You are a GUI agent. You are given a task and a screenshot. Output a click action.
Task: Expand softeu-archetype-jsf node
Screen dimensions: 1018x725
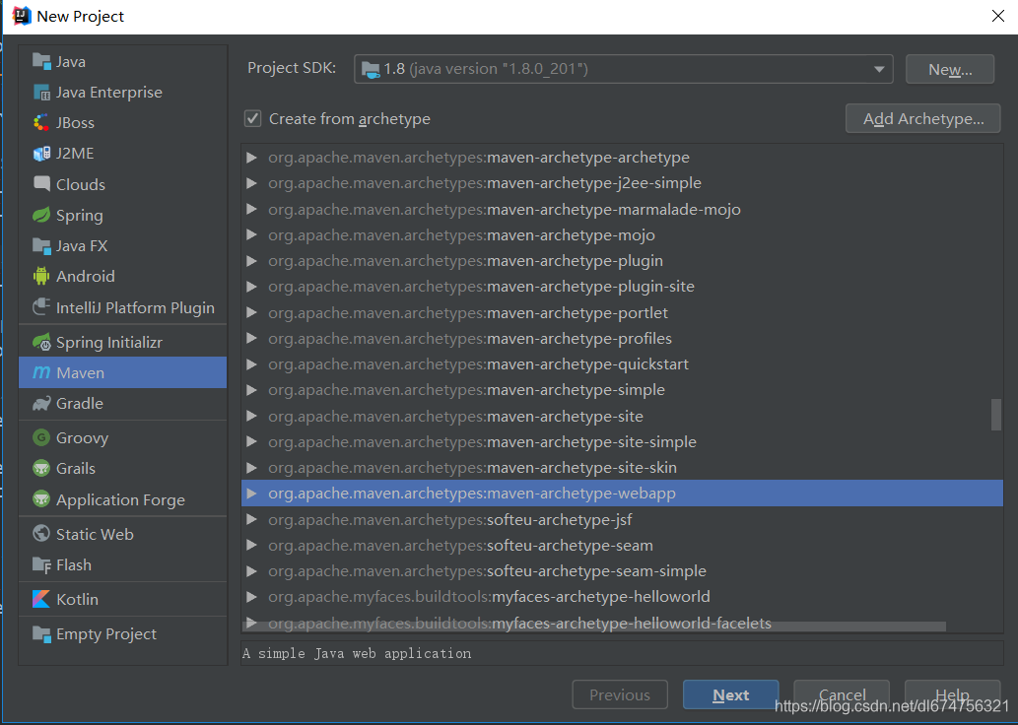point(252,519)
